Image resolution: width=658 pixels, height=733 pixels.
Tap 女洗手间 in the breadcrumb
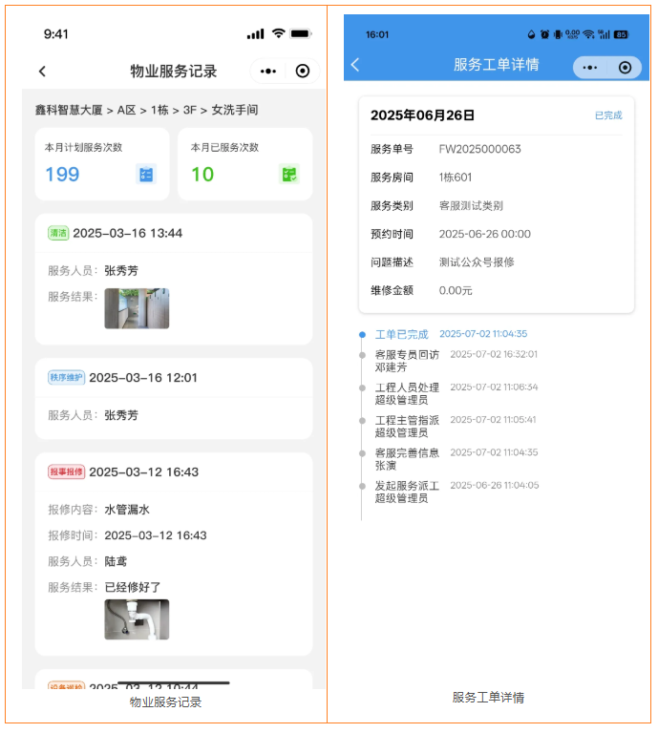tap(235, 110)
